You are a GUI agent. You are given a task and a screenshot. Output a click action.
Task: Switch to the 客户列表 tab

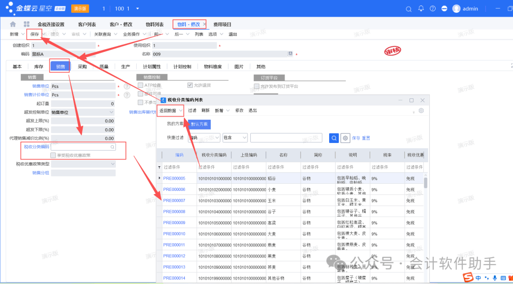(x=87, y=25)
